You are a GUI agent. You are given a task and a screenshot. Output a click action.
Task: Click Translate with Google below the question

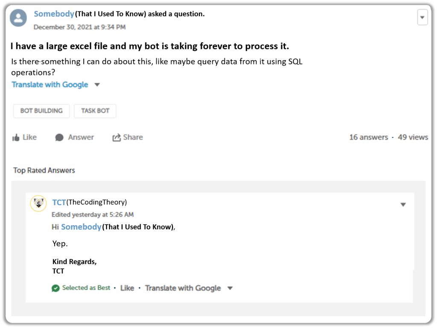(x=50, y=84)
